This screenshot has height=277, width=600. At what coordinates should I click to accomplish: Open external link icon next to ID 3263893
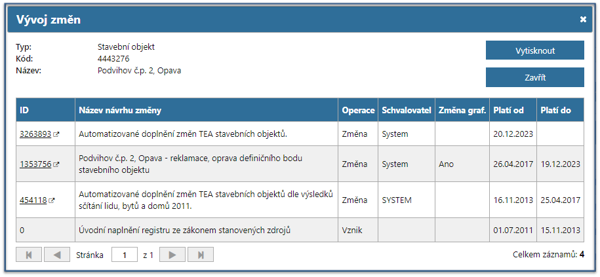56,134
